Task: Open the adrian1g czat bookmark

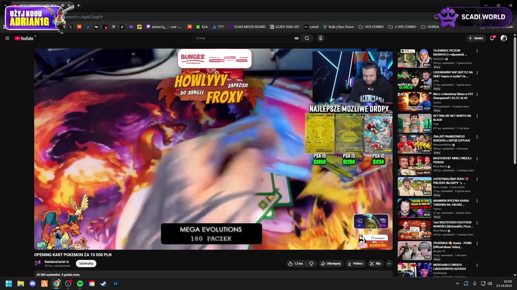Action: tap(164, 27)
